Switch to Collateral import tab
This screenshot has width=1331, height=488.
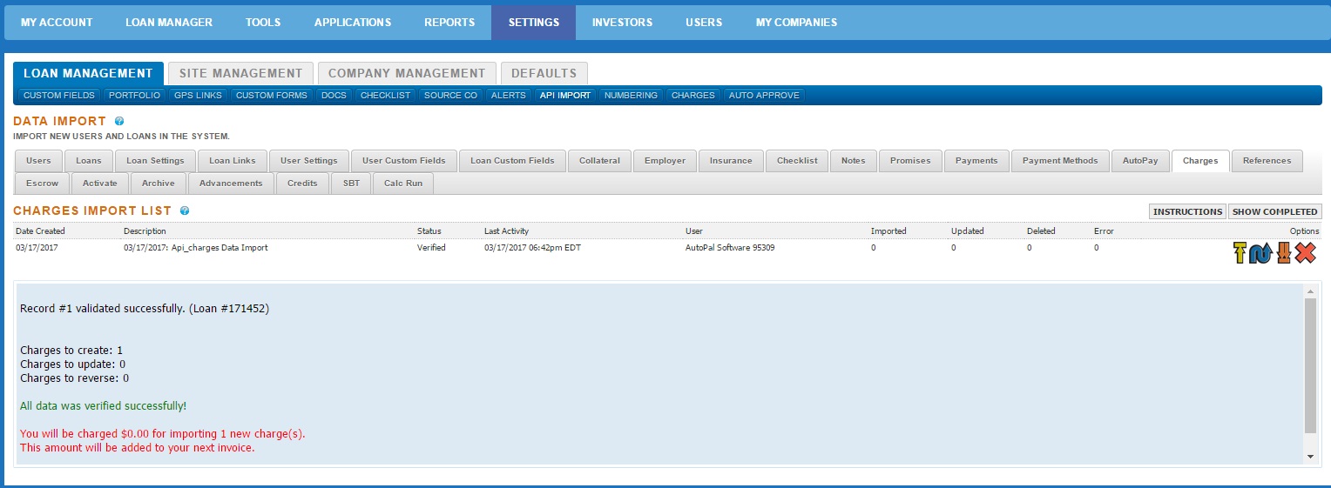[x=600, y=161]
